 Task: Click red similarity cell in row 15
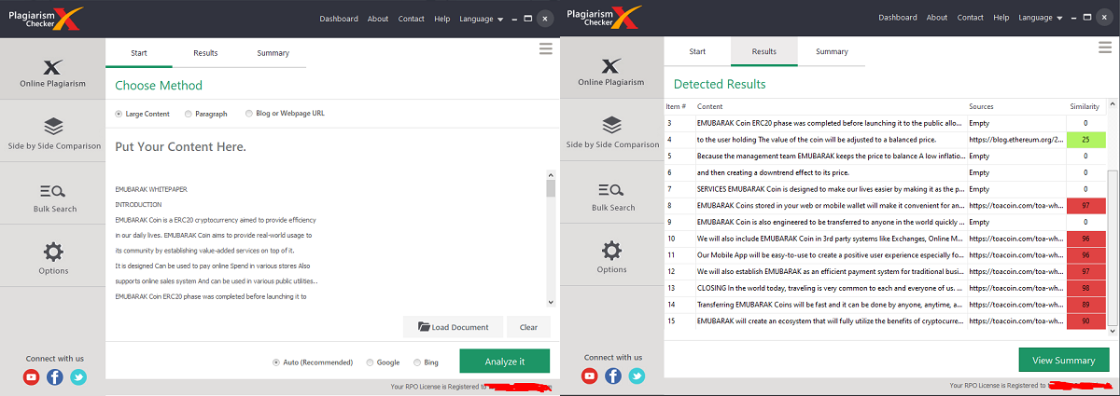(x=1085, y=321)
